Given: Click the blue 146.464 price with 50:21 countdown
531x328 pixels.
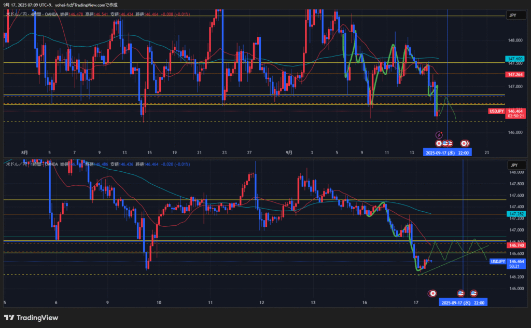Looking at the screenshot, I should pos(516,264).
